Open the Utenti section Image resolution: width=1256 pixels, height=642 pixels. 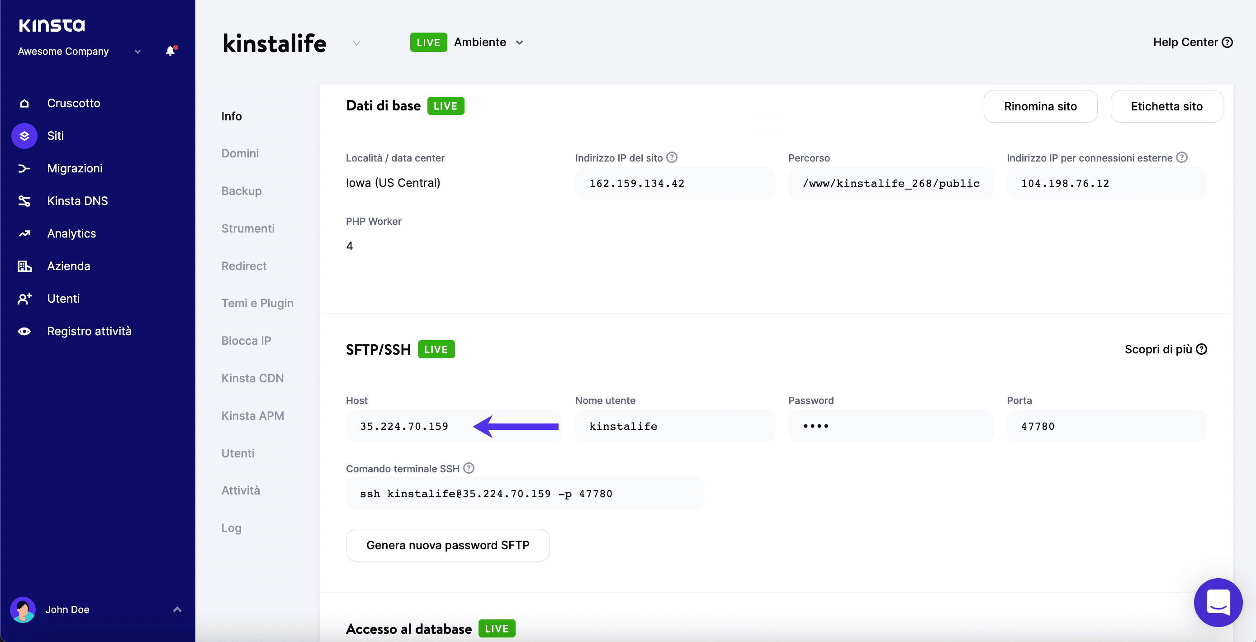pos(63,299)
